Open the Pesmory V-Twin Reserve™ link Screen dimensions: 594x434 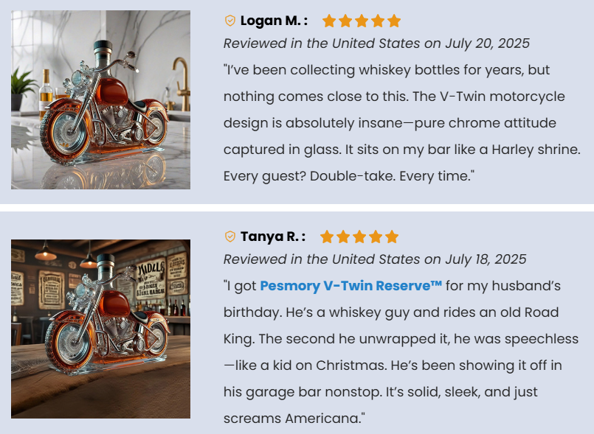coord(350,285)
